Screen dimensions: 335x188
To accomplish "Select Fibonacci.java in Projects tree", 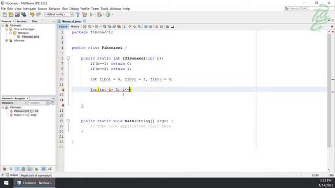I will [30, 37].
